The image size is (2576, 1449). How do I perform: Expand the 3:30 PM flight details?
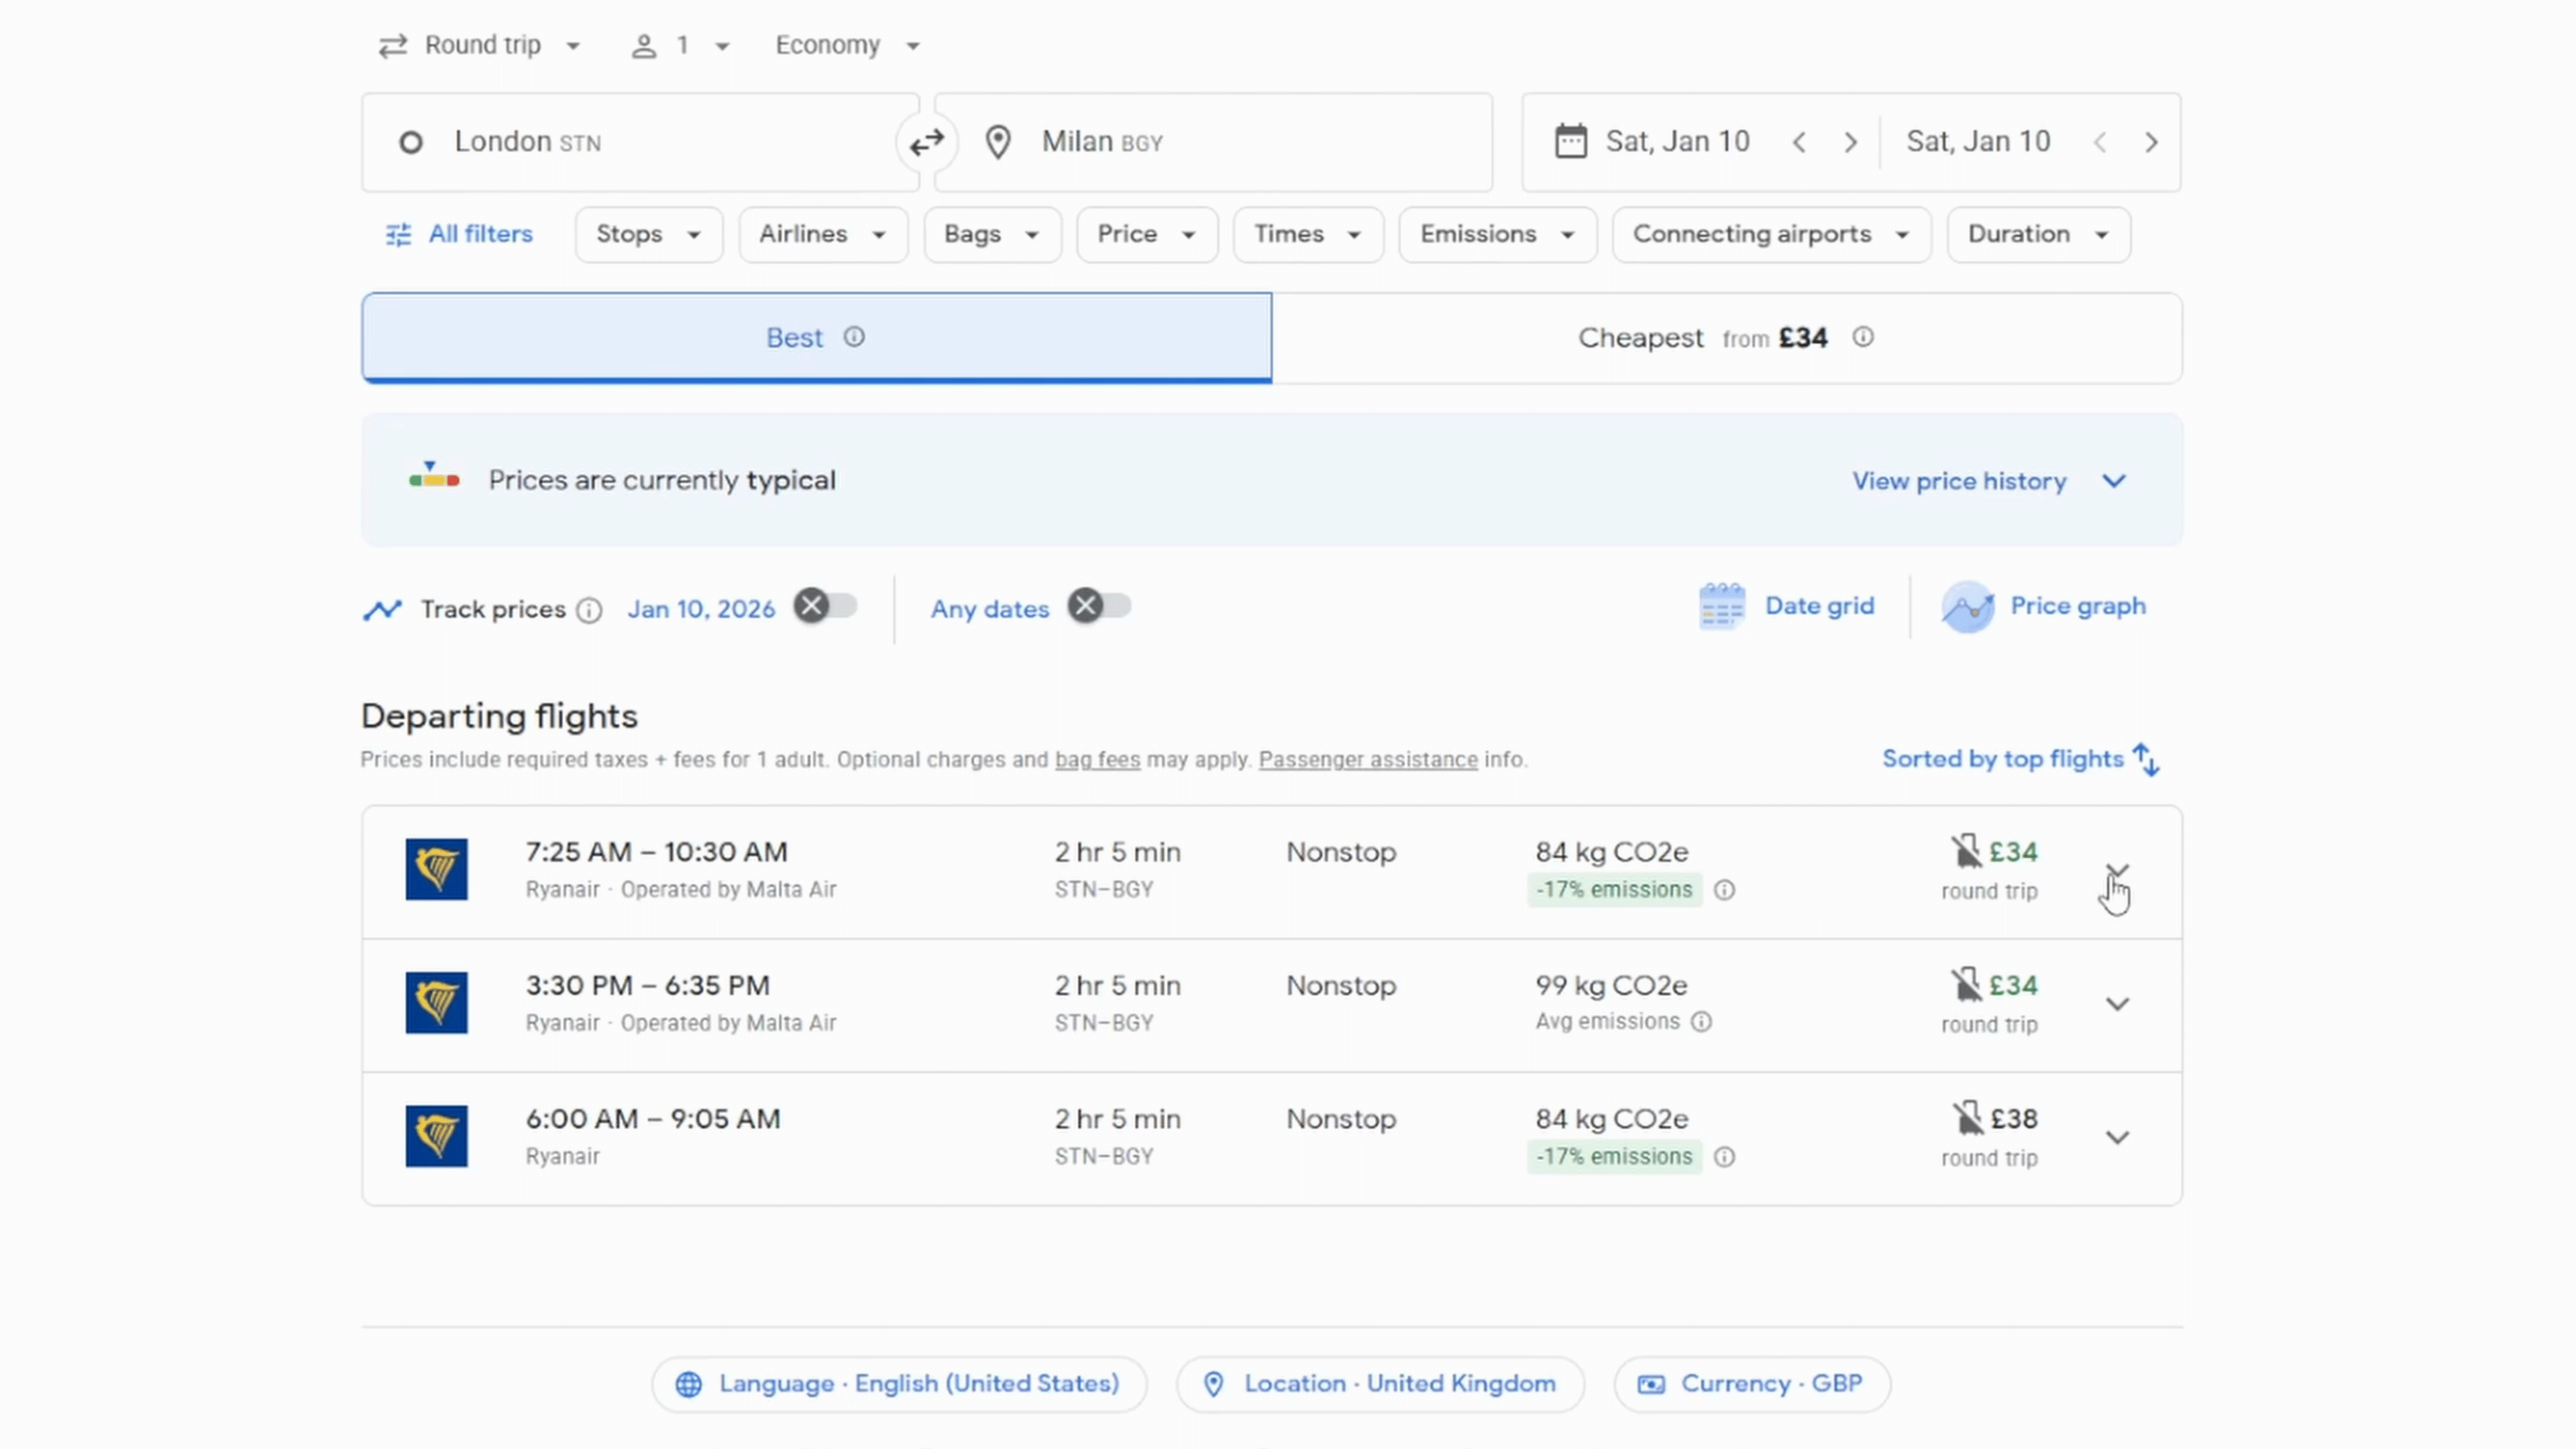tap(2117, 1004)
